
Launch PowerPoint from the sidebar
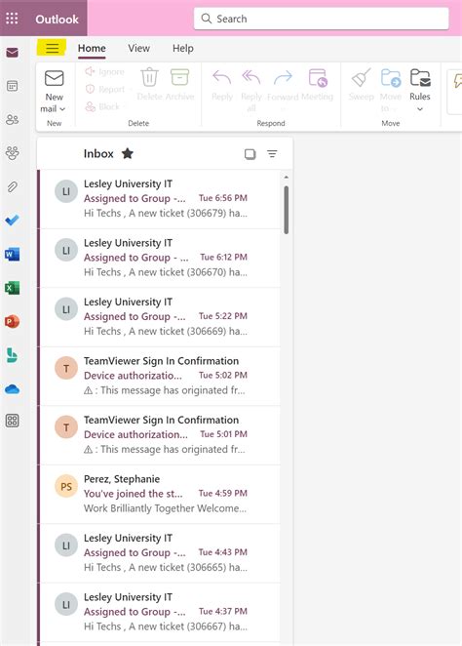coord(13,321)
